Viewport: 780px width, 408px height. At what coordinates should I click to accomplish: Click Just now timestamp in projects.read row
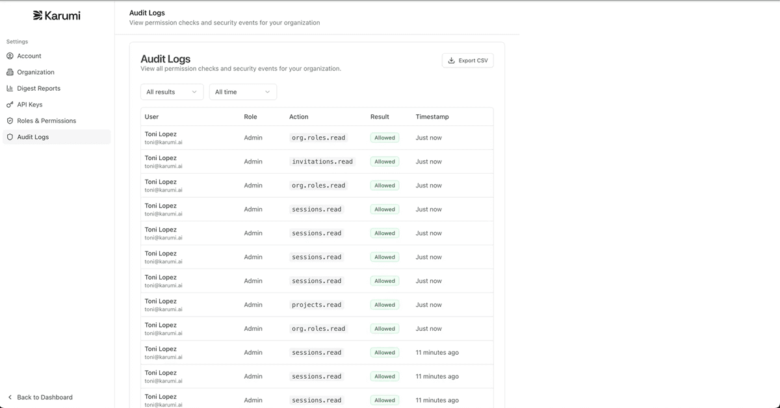[429, 305]
